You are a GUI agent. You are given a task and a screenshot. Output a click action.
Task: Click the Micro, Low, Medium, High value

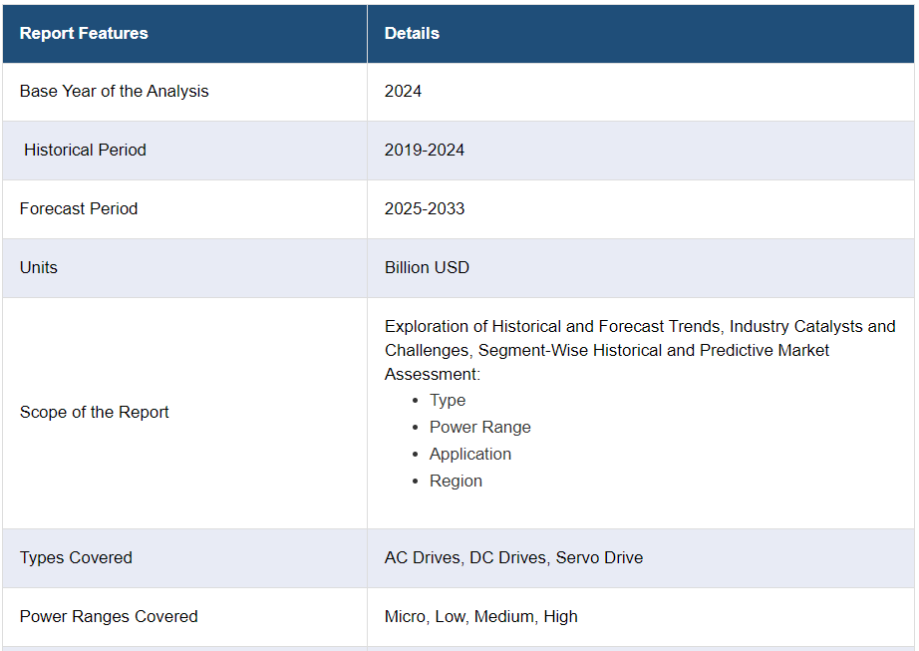click(x=480, y=616)
